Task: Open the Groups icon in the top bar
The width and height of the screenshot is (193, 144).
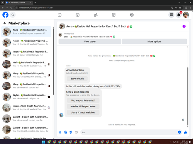Action: pyautogui.click(x=132, y=15)
